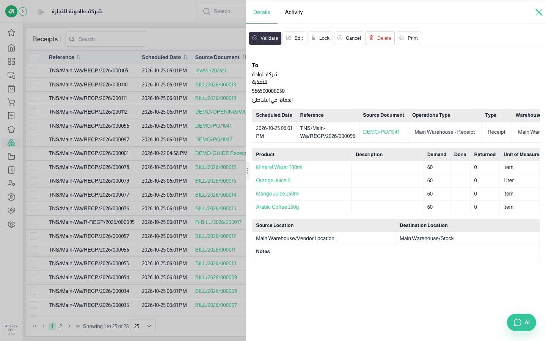Click the Delete button
This screenshot has height=341, width=546.
tap(380, 38)
